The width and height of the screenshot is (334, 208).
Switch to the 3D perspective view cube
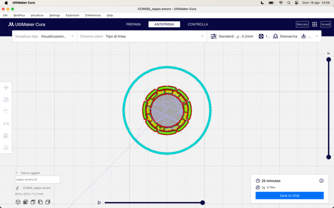[18, 202]
